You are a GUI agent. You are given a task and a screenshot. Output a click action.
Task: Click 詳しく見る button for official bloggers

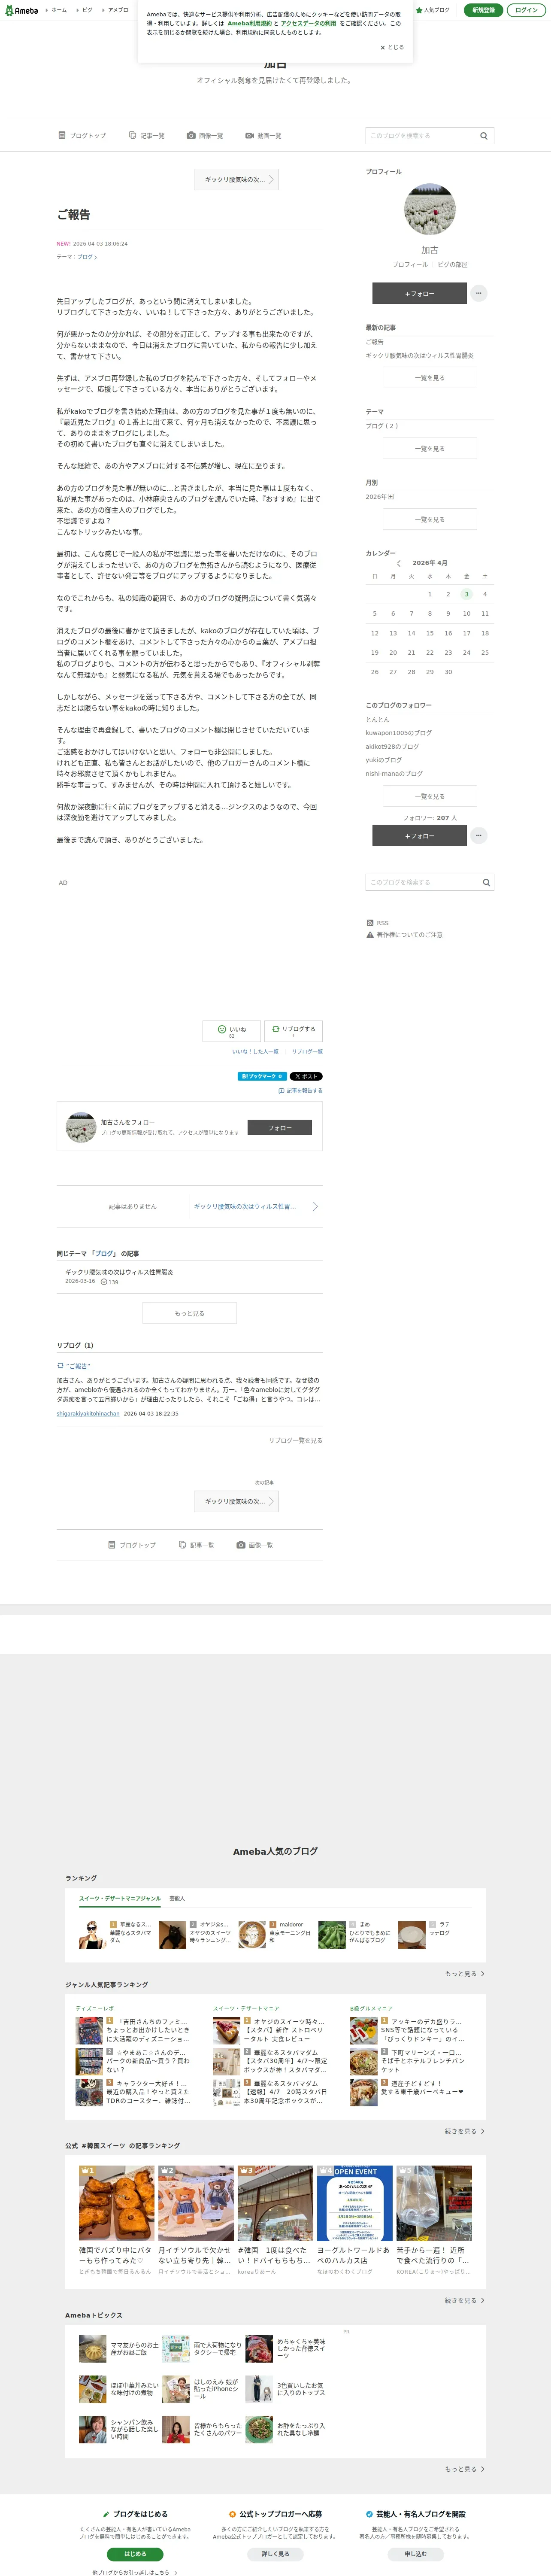275,2554
